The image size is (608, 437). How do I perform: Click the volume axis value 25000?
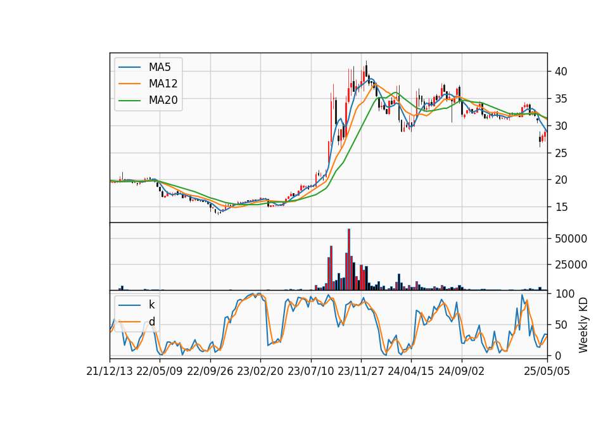coord(571,265)
